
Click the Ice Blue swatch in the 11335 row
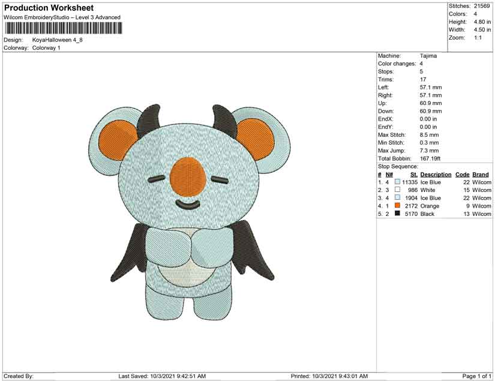pos(397,182)
